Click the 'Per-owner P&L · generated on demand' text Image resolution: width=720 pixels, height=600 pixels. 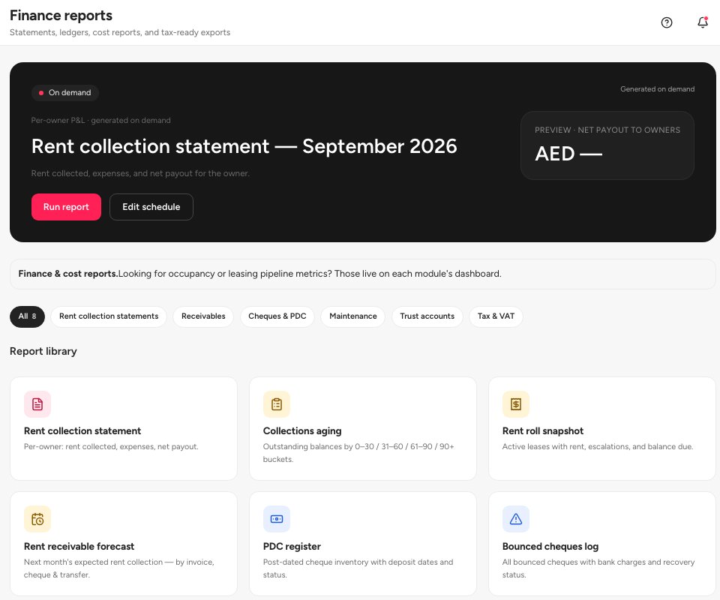[x=100, y=120]
